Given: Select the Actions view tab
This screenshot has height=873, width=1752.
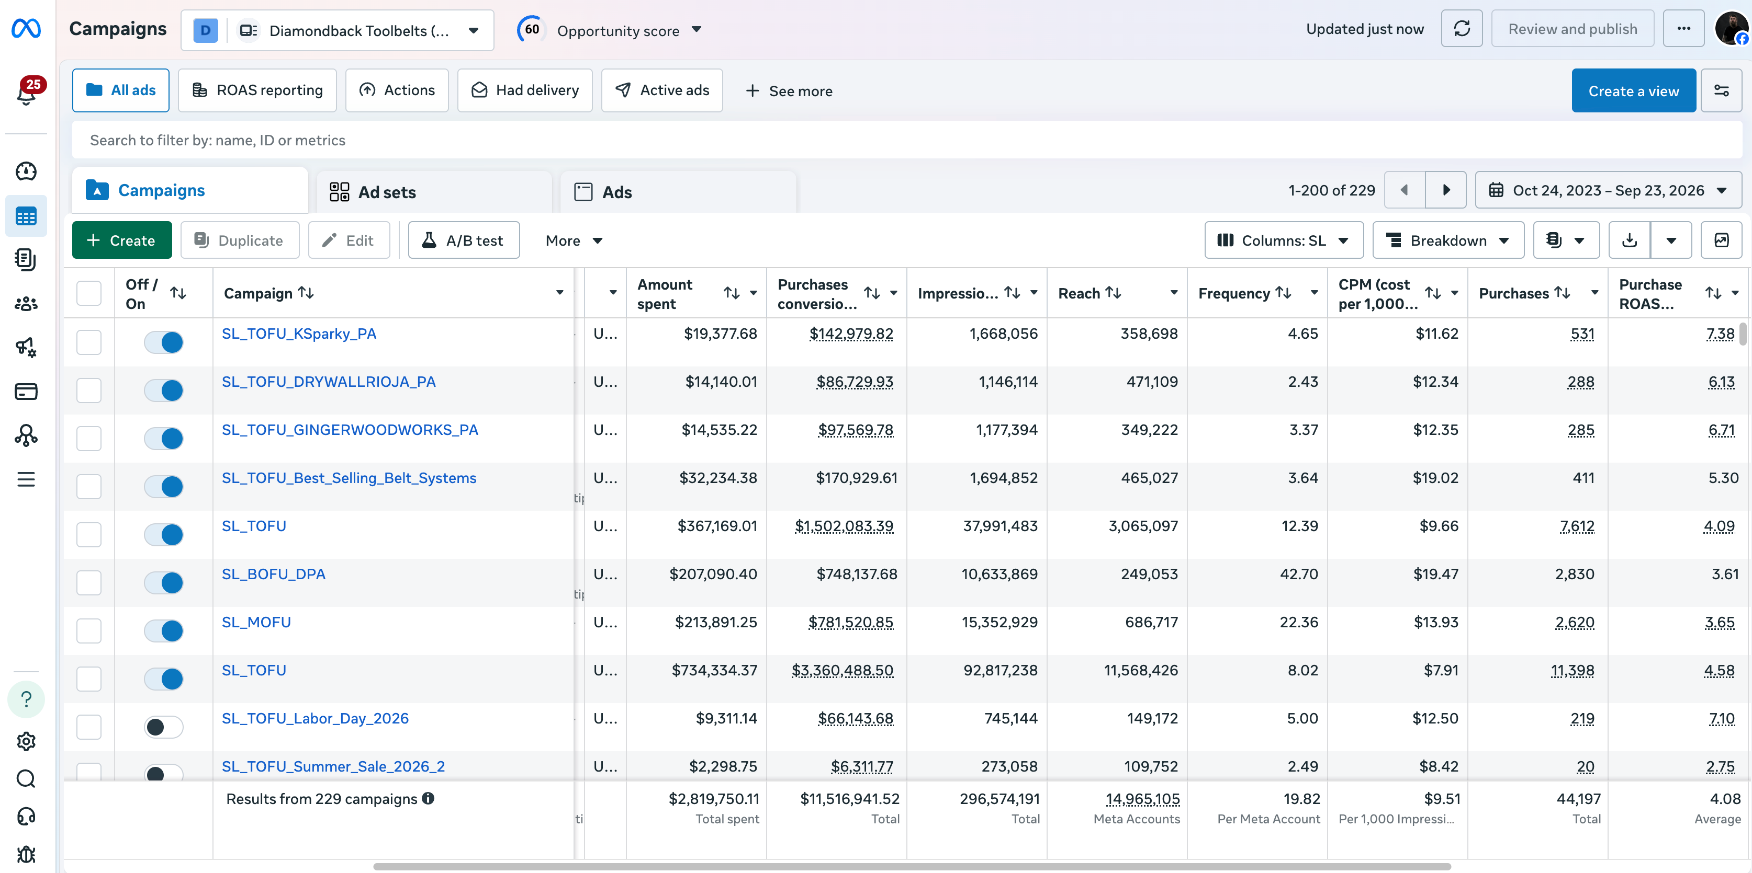Looking at the screenshot, I should coord(397,90).
